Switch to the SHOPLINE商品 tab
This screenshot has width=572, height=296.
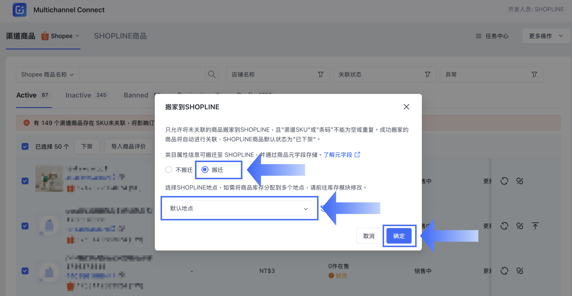pos(120,36)
